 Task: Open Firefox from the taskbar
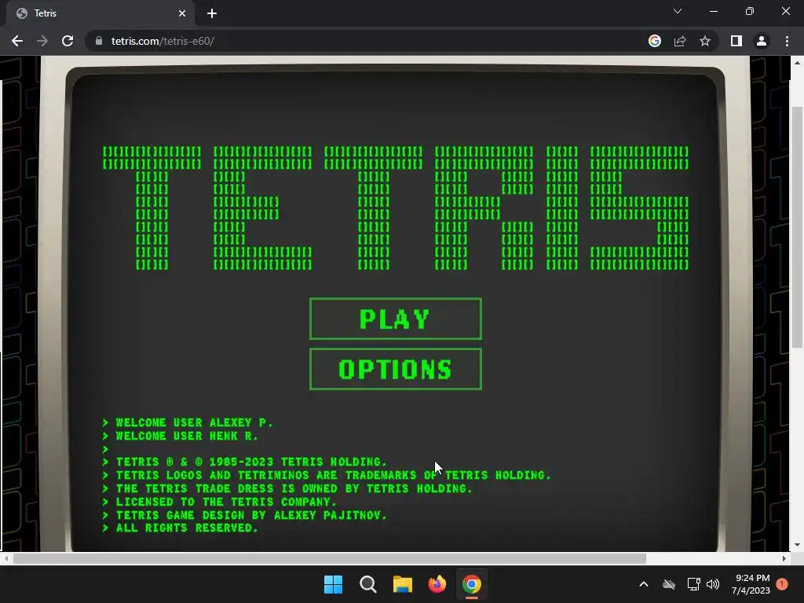(437, 584)
